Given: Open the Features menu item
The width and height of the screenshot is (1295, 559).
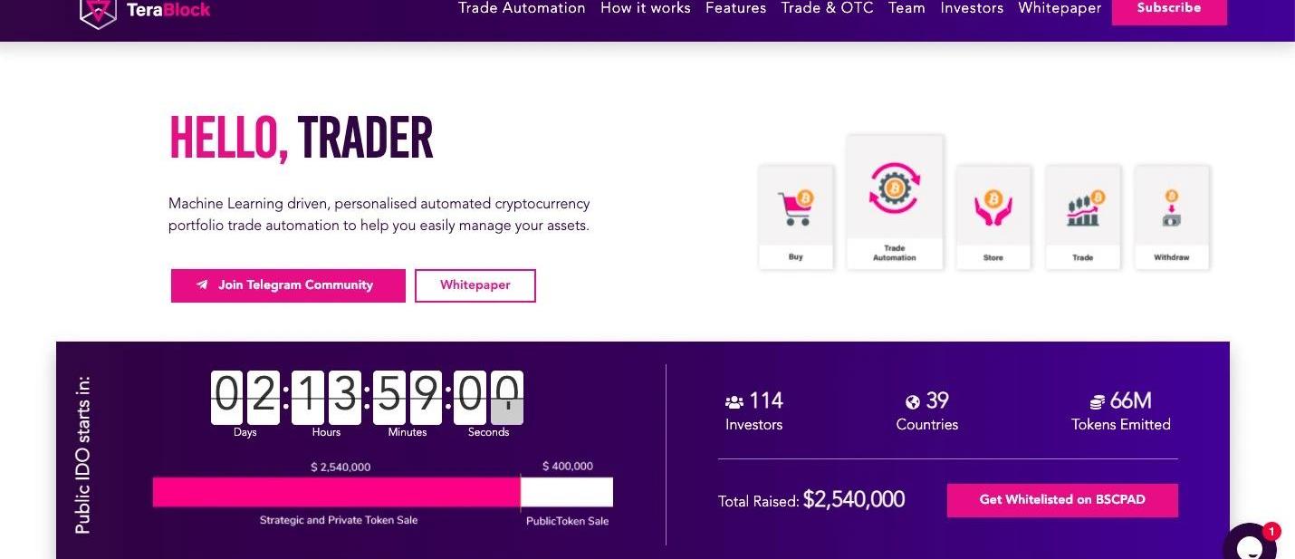Looking at the screenshot, I should point(735,8).
